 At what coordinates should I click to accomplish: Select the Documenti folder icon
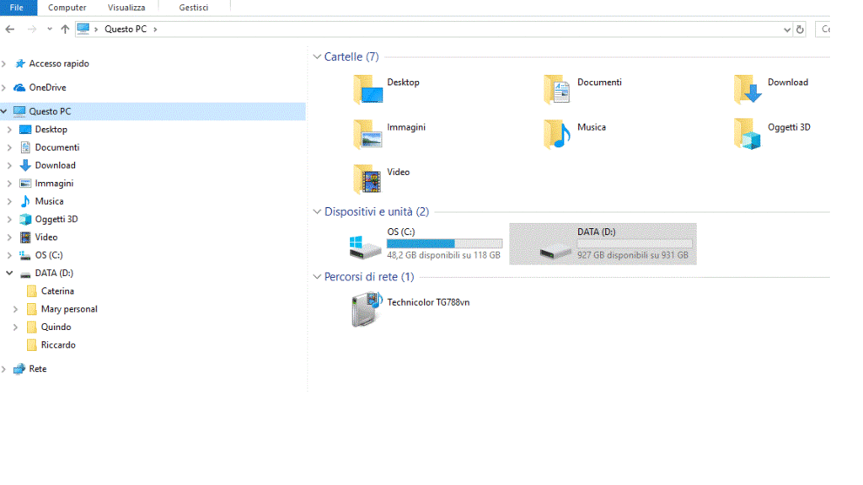(557, 89)
